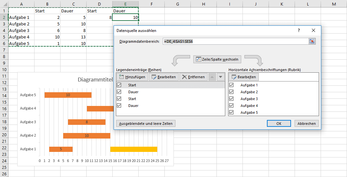Click cell C5 with value 13
The width and height of the screenshot is (347, 177).
click(x=73, y=37)
